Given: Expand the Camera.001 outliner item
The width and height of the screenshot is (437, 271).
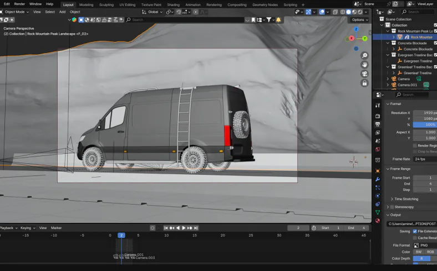Looking at the screenshot, I should point(388,85).
